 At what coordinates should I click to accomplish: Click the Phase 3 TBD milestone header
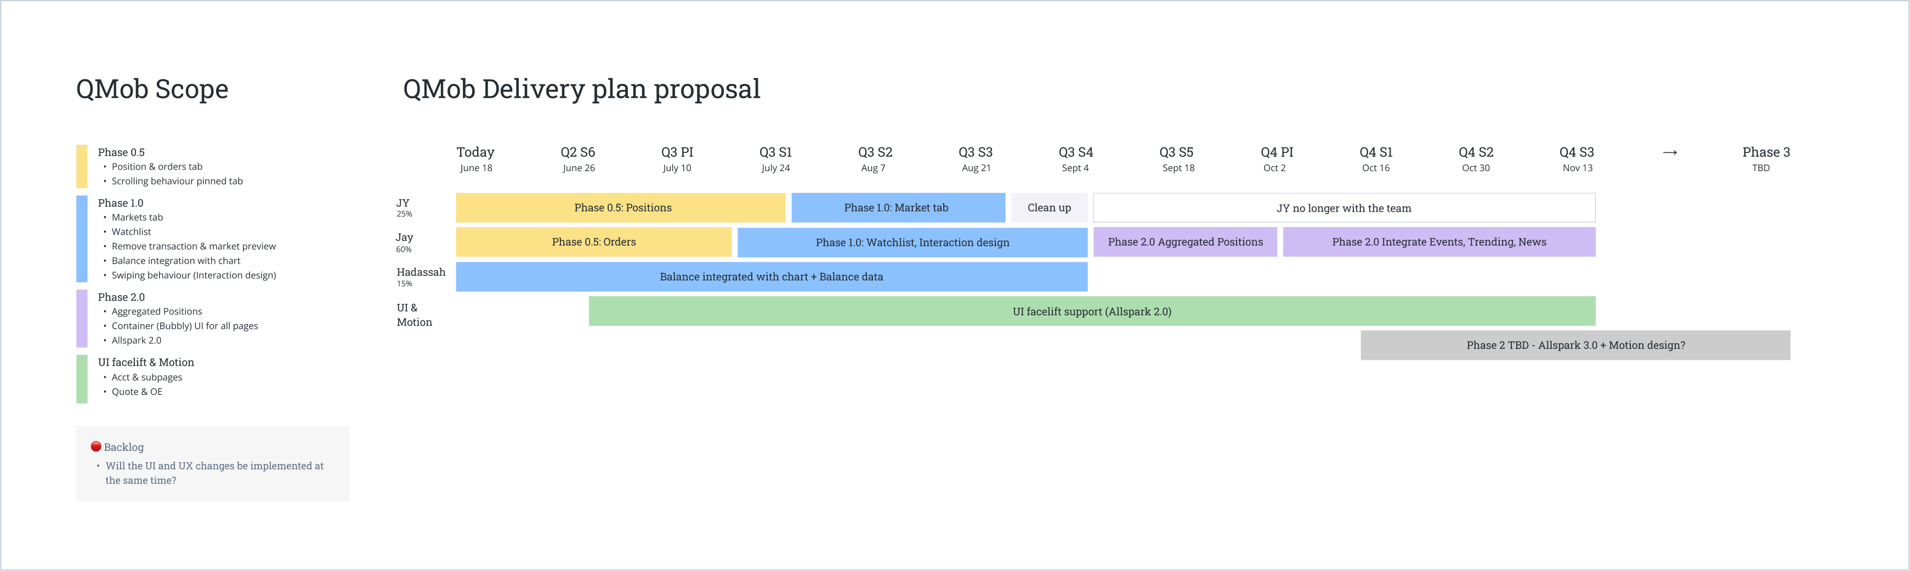pos(1765,159)
